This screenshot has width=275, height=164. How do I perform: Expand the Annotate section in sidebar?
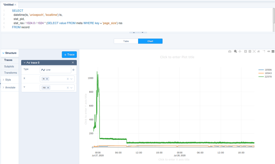coord(10,87)
